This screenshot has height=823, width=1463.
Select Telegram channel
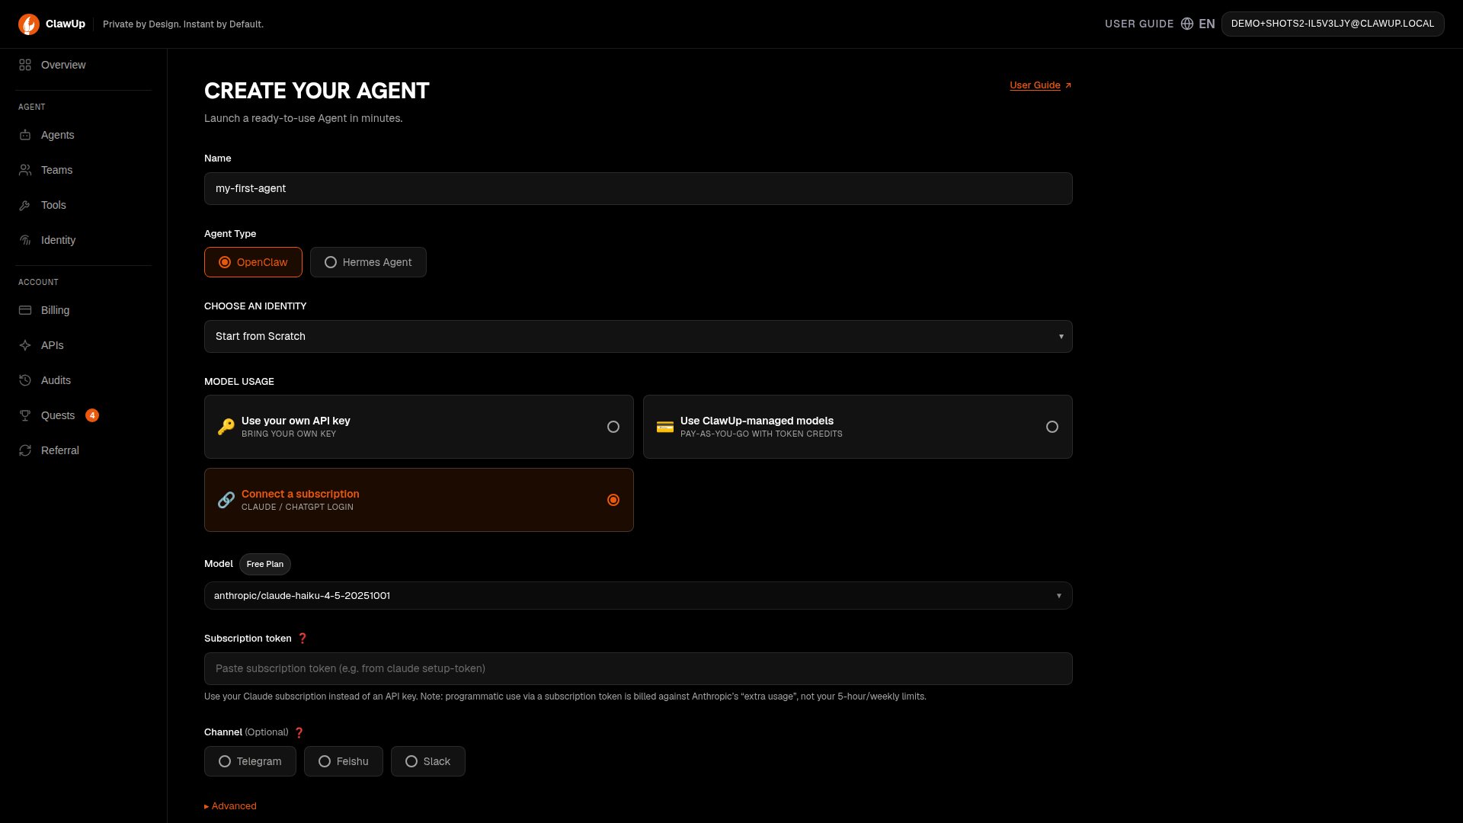click(x=250, y=761)
